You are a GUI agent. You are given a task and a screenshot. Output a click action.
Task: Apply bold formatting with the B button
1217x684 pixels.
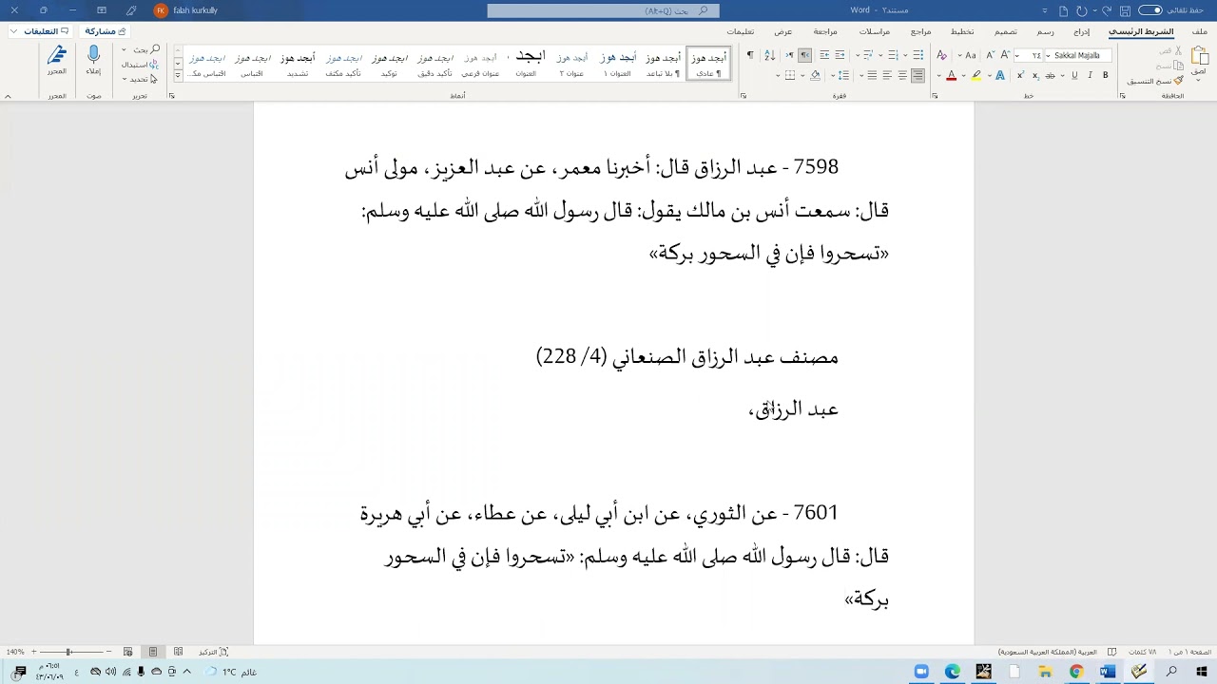[x=1106, y=75]
